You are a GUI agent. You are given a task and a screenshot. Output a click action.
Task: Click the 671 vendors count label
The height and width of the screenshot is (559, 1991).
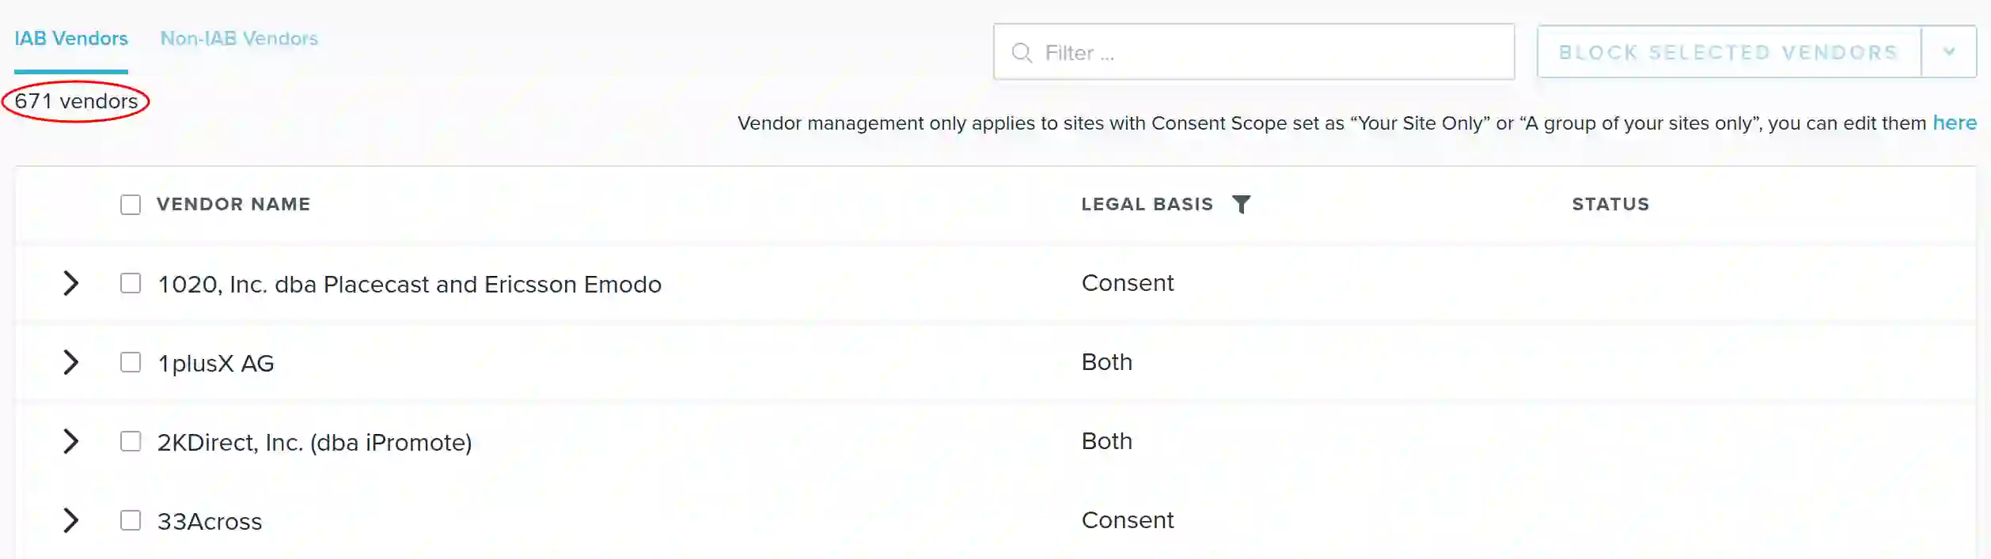coord(76,101)
